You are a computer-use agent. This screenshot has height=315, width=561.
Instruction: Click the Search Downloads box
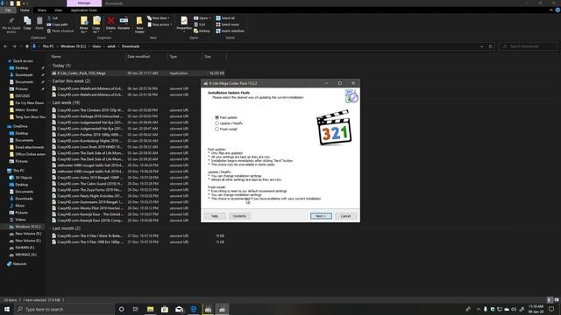(528, 46)
